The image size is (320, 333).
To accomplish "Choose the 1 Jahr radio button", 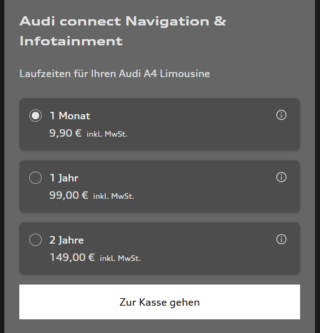I will pos(35,178).
